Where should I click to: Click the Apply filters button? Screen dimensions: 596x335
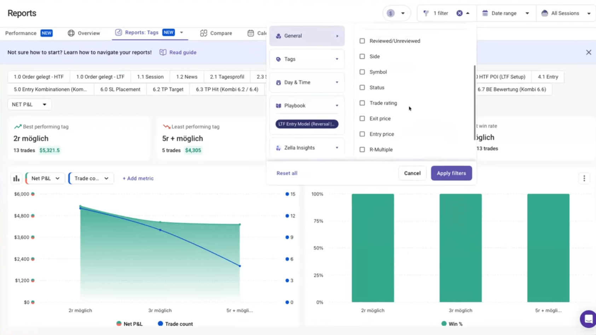tap(451, 173)
